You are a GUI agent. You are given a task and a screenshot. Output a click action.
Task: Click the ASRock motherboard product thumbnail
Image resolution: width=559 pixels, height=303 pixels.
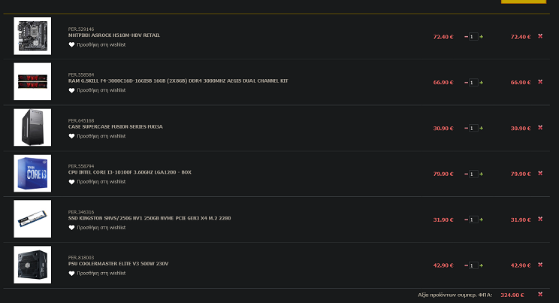coord(32,36)
